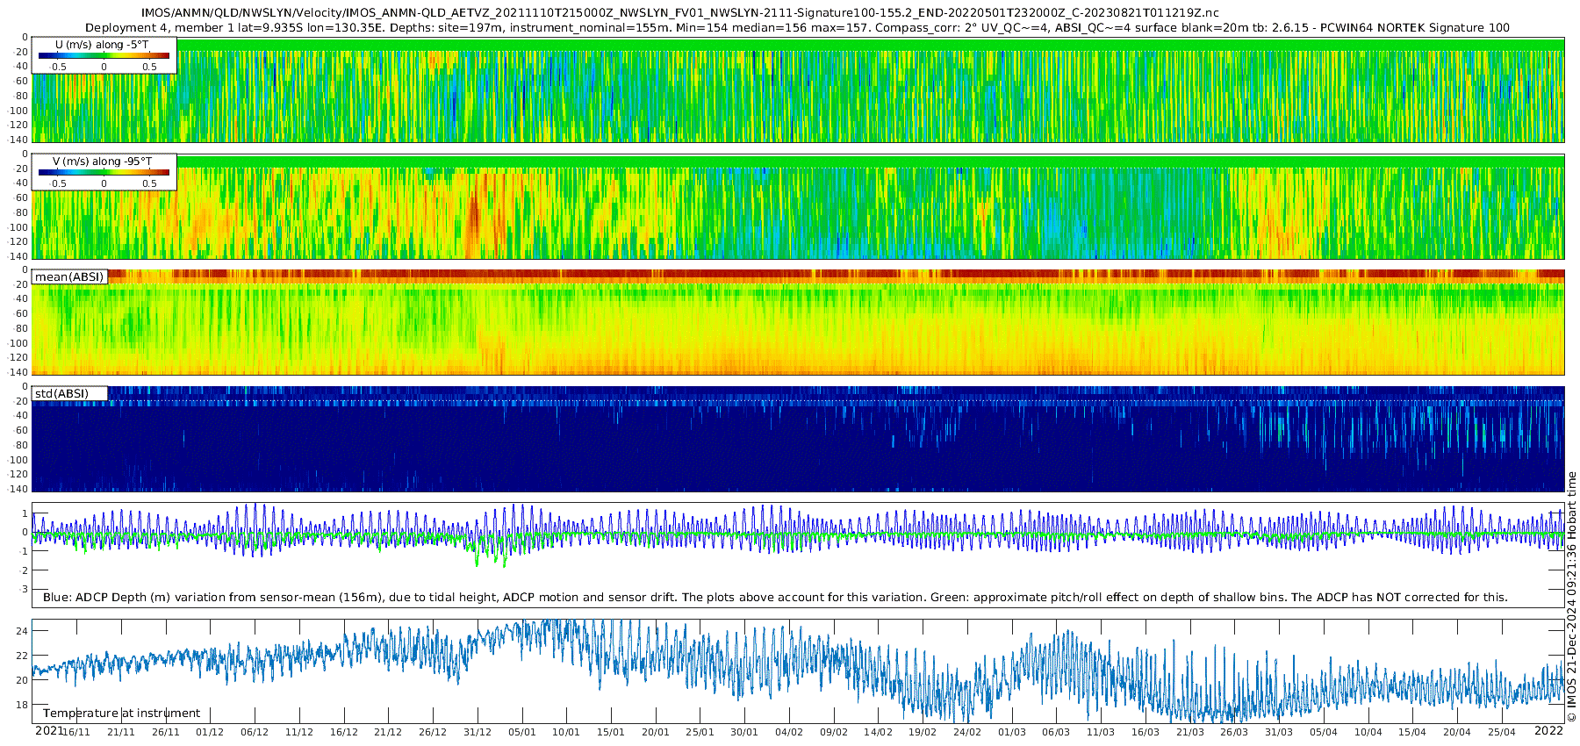Click the U (m/s) along -5°T colorbar
Viewport: 1580px width, 746px height.
(104, 55)
